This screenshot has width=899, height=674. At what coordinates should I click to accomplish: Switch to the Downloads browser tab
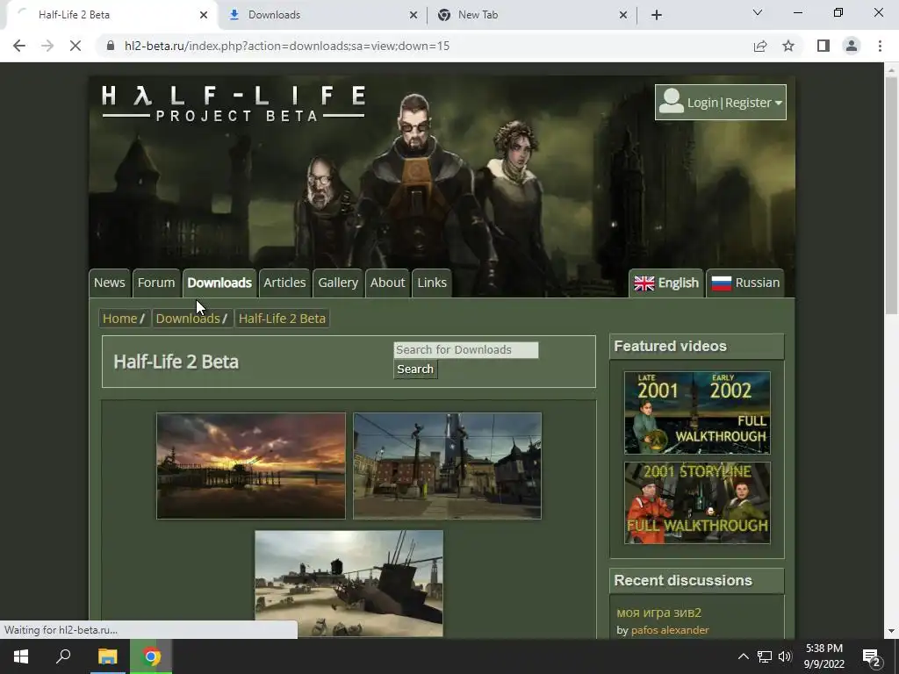tap(323, 15)
